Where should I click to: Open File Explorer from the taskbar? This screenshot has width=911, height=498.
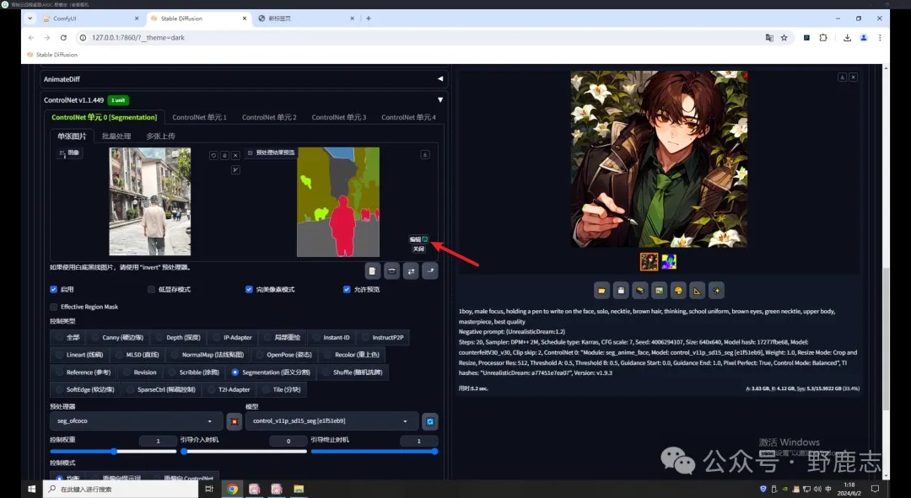[x=299, y=489]
